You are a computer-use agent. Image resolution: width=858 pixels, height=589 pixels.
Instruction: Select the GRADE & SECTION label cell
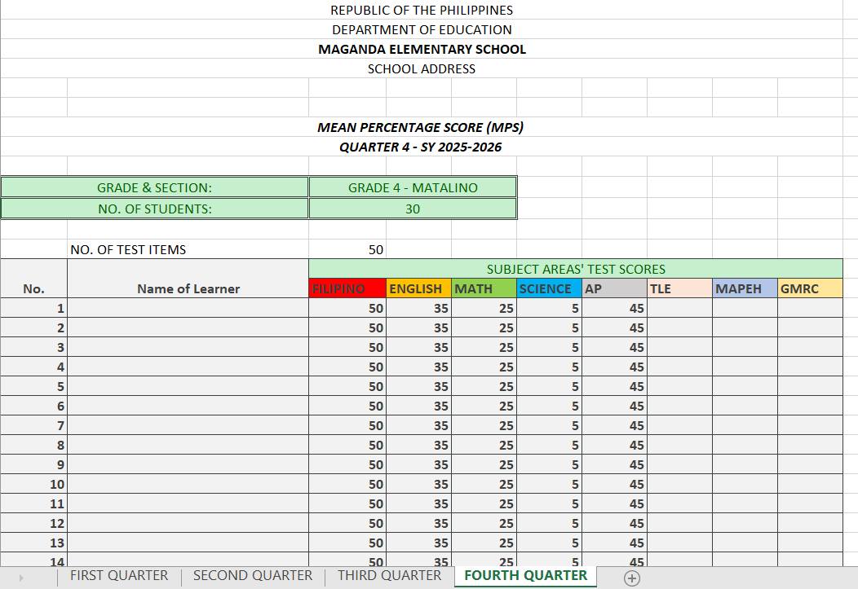click(x=154, y=187)
